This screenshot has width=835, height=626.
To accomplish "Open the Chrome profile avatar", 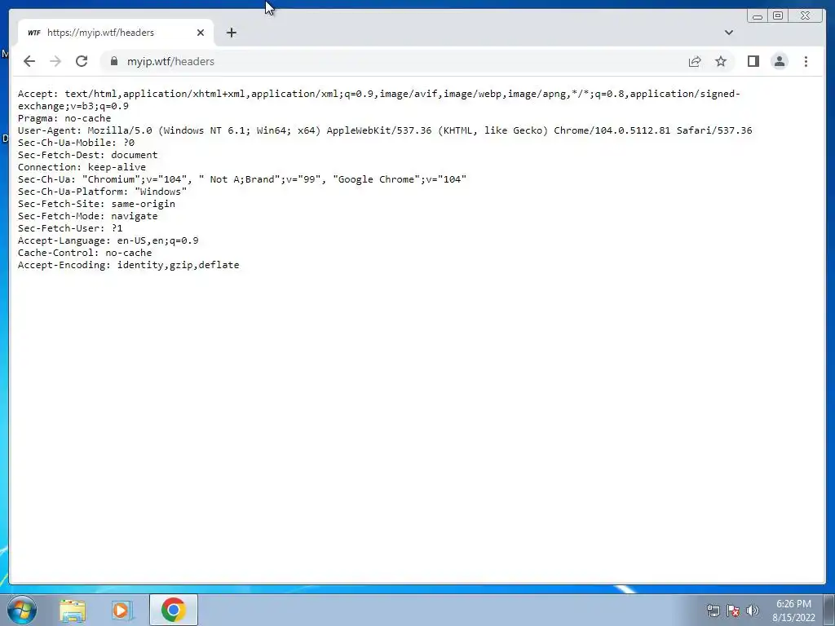I will pos(779,61).
